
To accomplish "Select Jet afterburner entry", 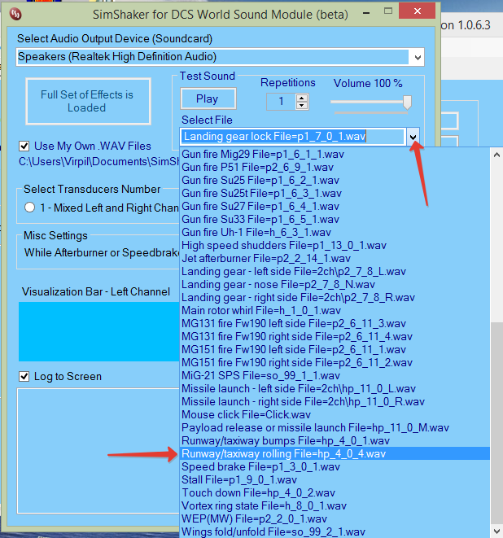I will point(335,259).
